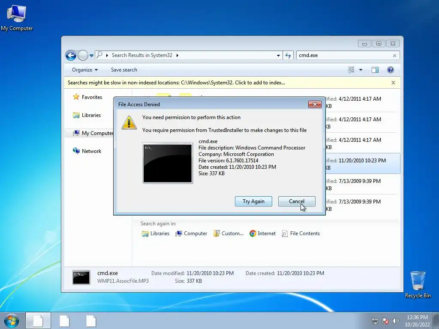The width and height of the screenshot is (439, 329).
Task: Click the Forward navigation arrow in Explorer
Action: tap(83, 55)
